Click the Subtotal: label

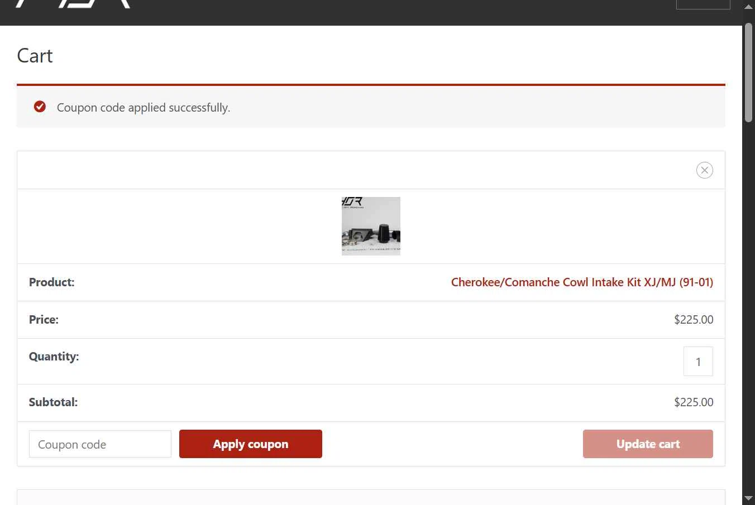coord(53,402)
